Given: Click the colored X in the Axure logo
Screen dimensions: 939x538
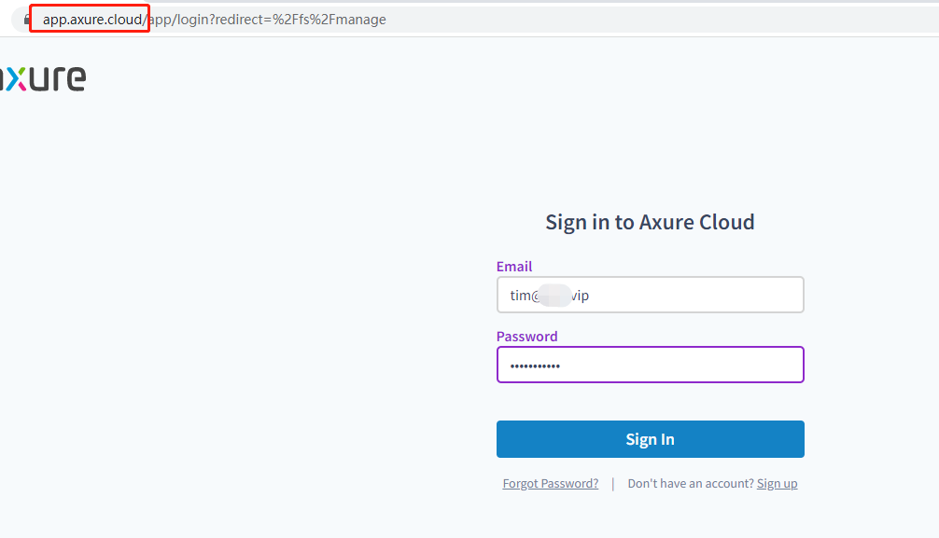Looking at the screenshot, I should 16,78.
